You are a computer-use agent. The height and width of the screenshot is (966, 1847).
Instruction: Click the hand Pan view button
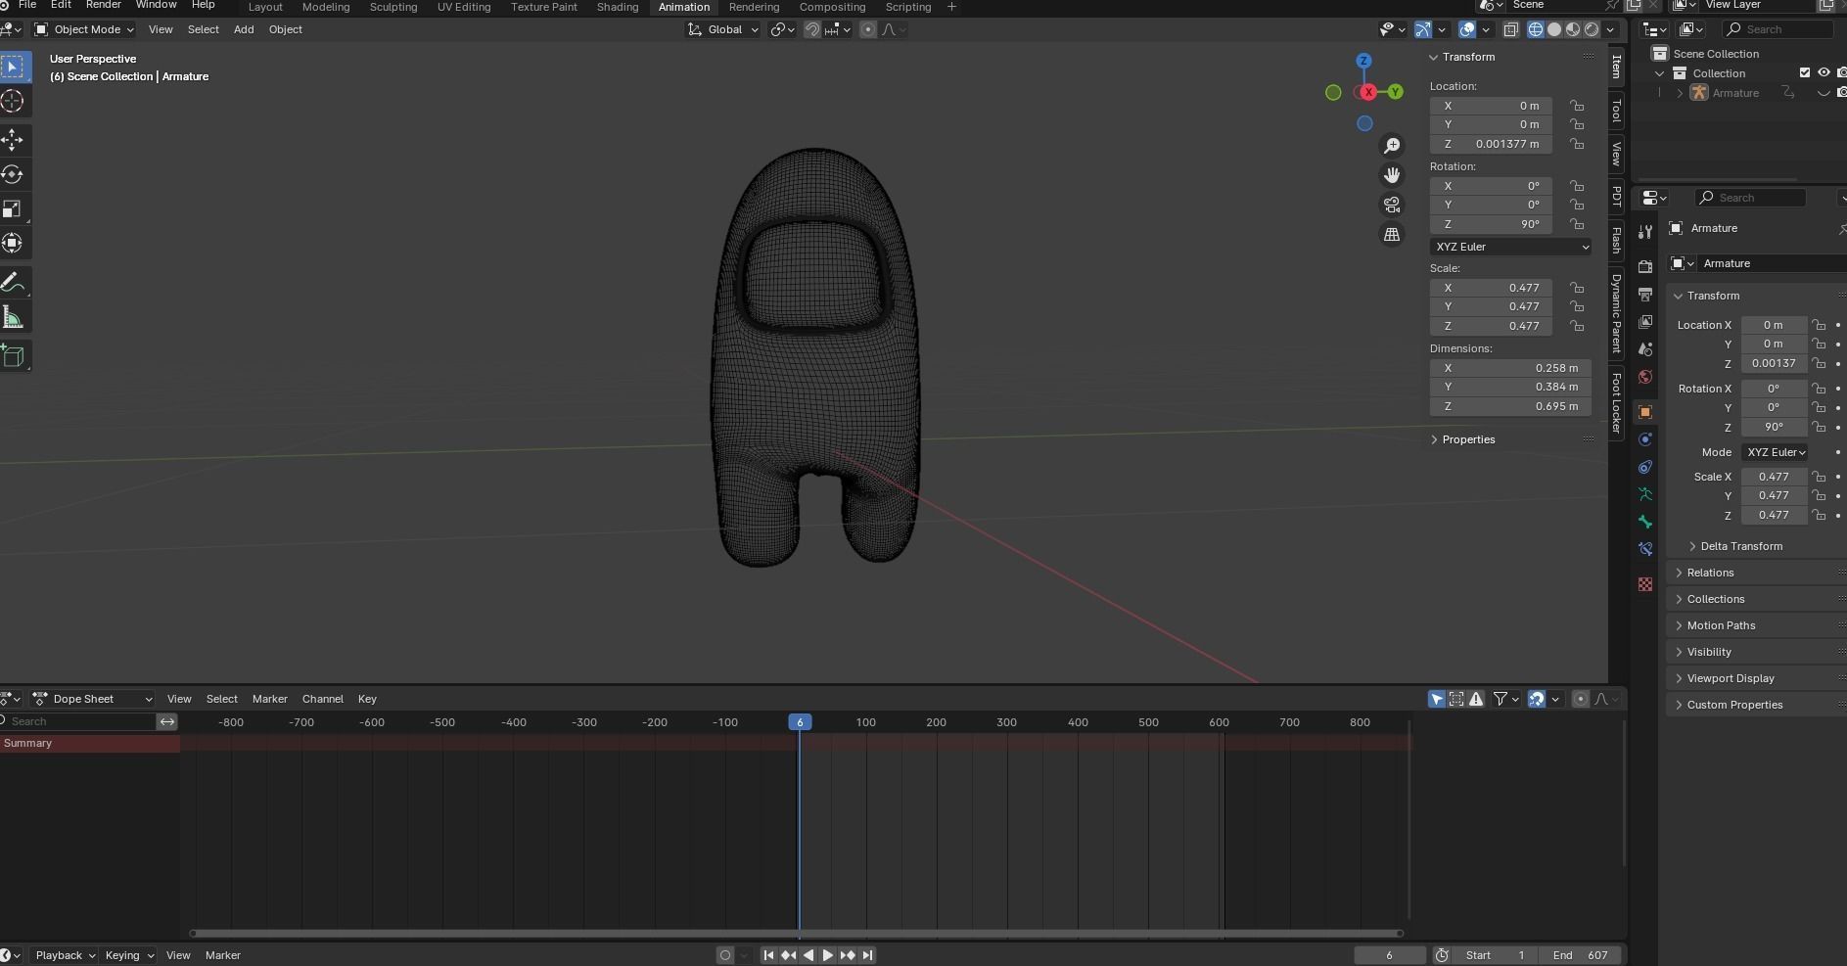(x=1392, y=175)
